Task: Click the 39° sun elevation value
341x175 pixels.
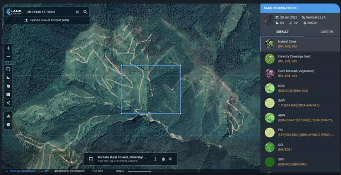Action: (x=293, y=23)
